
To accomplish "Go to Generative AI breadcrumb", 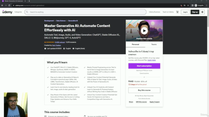I will (x=73, y=21).
